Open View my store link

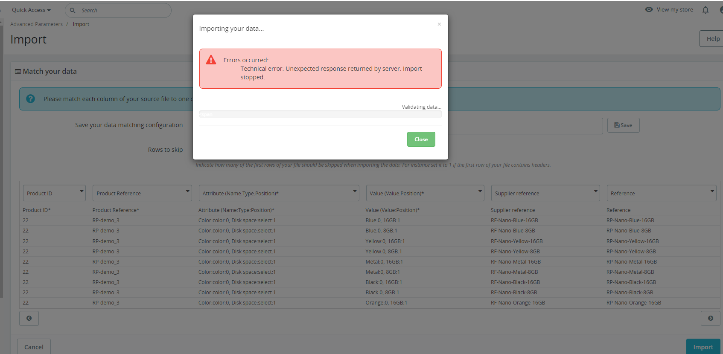click(675, 10)
